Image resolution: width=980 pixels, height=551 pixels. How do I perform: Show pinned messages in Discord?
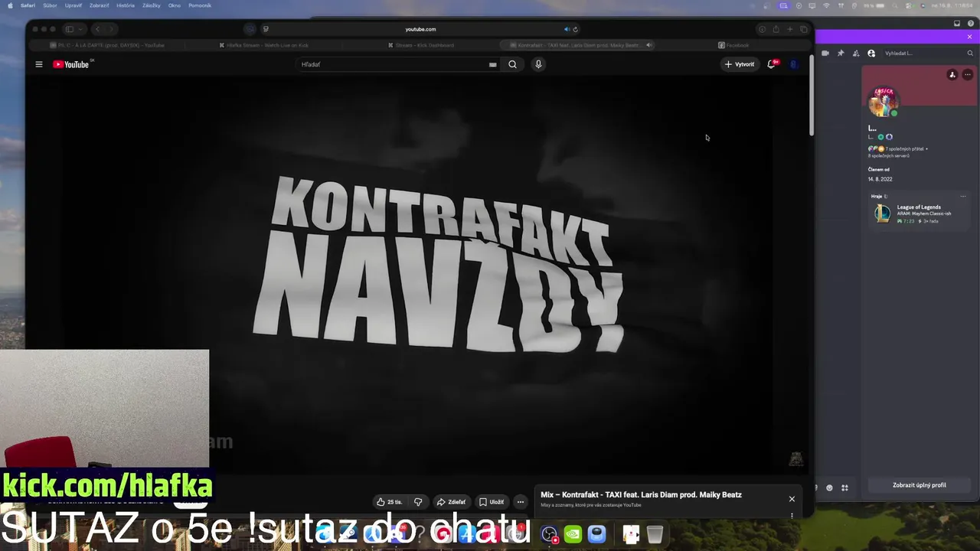point(841,54)
